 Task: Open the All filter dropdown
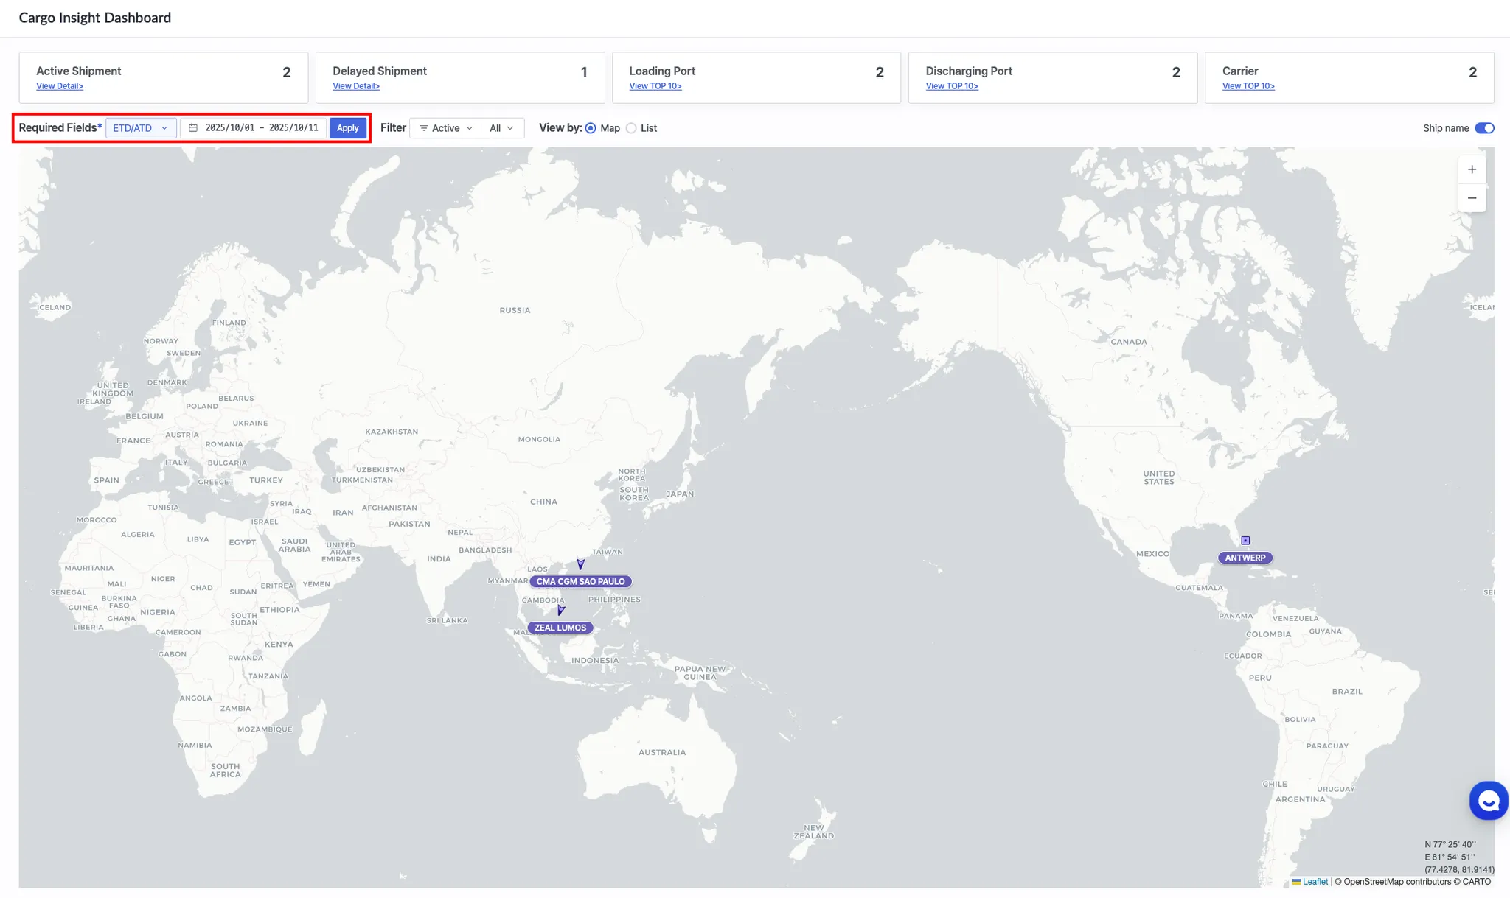pos(501,128)
